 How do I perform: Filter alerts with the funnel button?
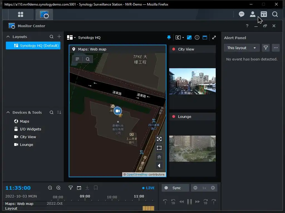pos(266,48)
